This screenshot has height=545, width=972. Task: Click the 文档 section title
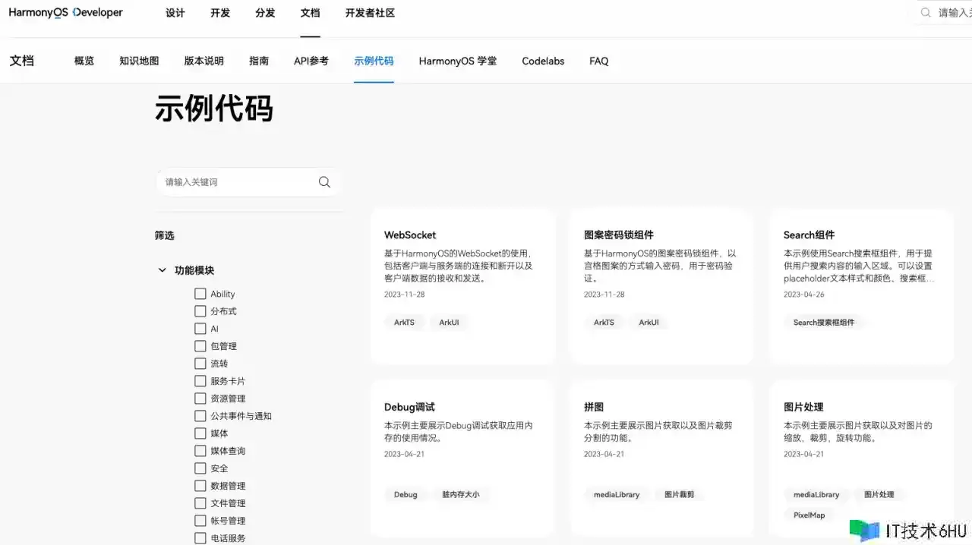21,61
